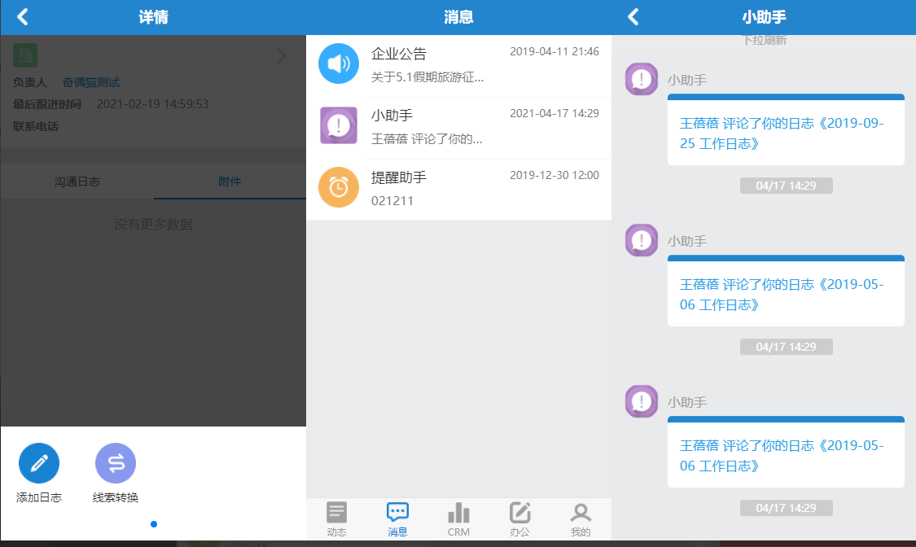This screenshot has width=916, height=547.
Task: Switch to the 附件 tab
Action: (x=230, y=182)
